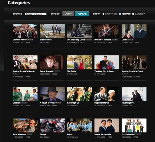The image size is (155, 142).
Task: Open the Prime Suspect thumbnail
Action: click(52, 62)
